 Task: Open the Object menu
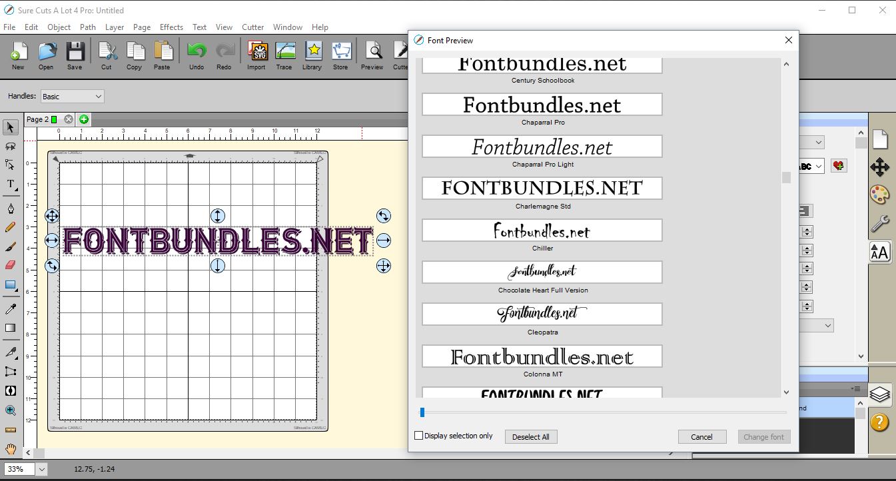(x=59, y=27)
